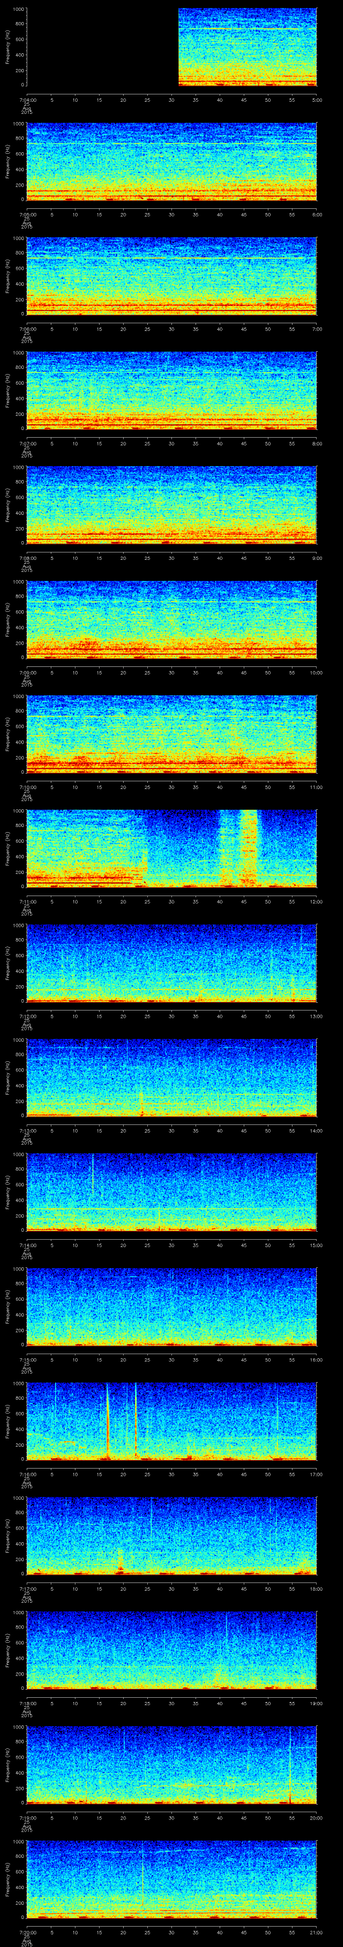Viewport: 343px width, 1947px height.
Task: Click the 7:15:00 start time label
Action: pos(27,1360)
